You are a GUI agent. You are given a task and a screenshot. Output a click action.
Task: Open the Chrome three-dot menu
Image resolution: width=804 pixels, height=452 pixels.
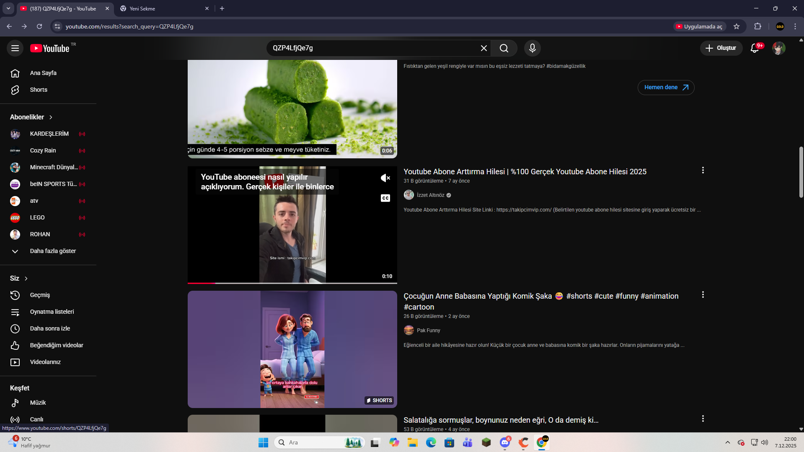coord(795,26)
